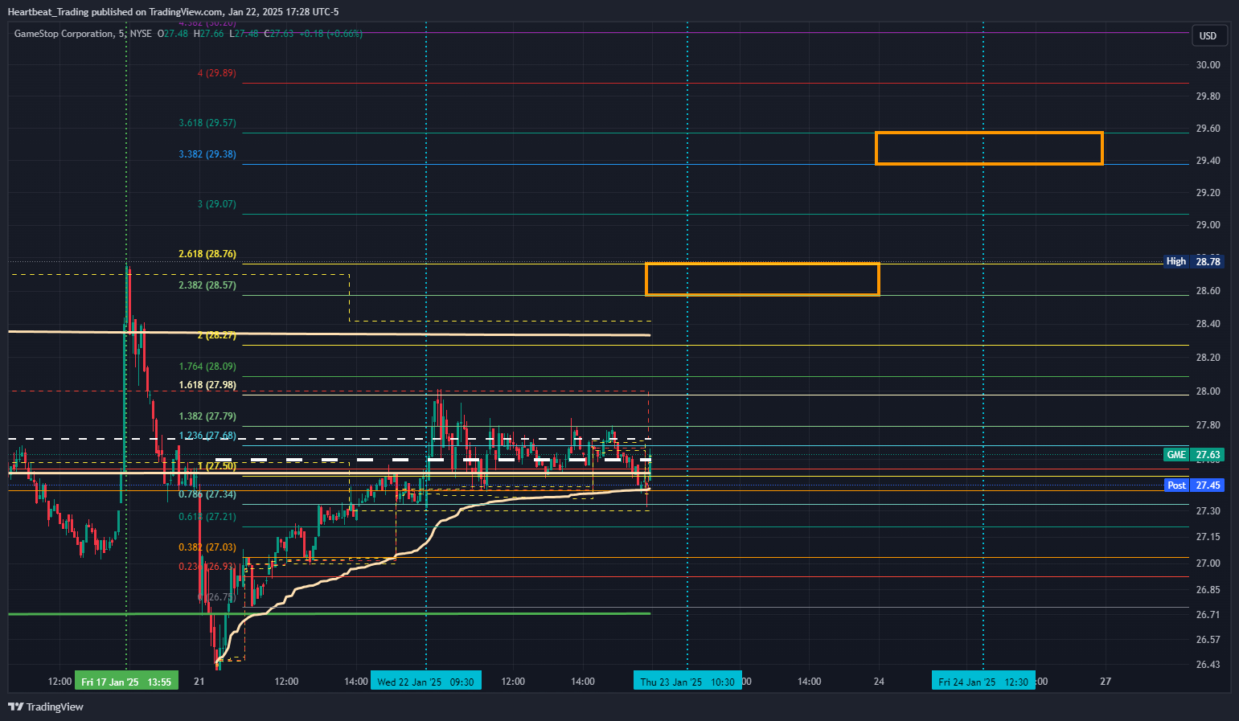
Task: Click the 29.80 price axis label
Action: click(x=1208, y=96)
